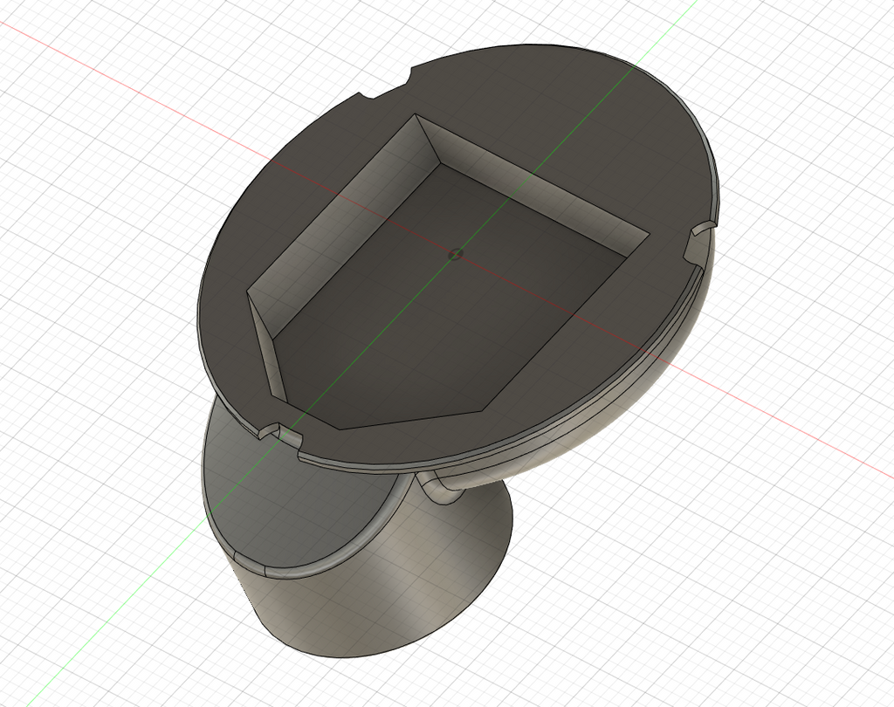Screen dimensions: 894x707
Task: Select the notch on disc's upper-left edge
Action: click(x=387, y=85)
